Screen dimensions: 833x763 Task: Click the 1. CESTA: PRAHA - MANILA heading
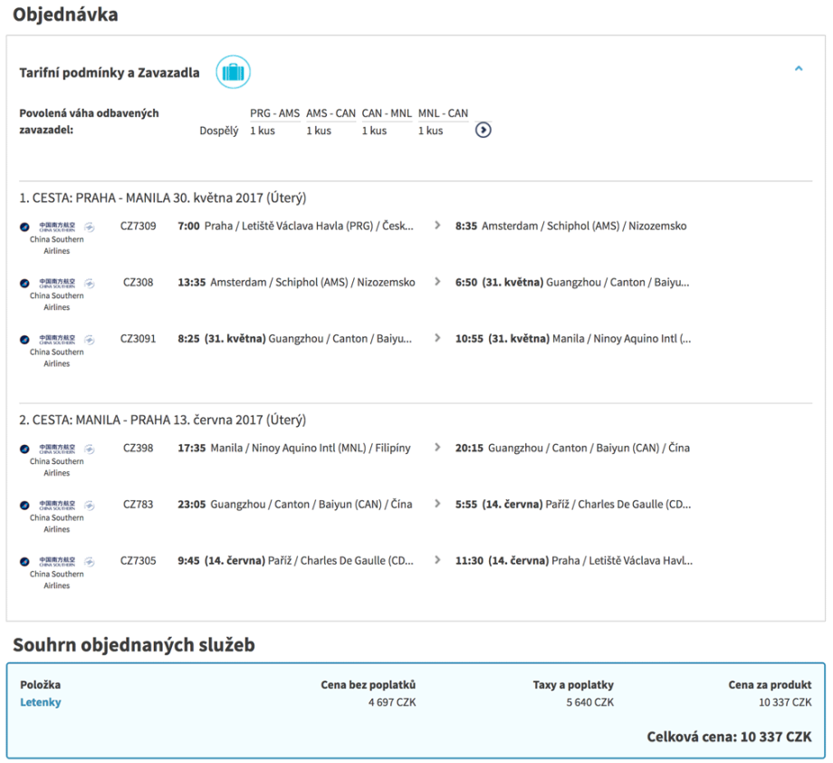(163, 198)
